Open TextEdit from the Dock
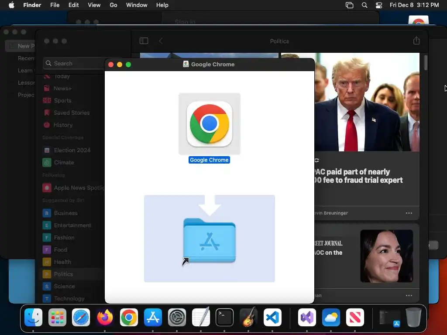The image size is (447, 335). tap(201, 317)
